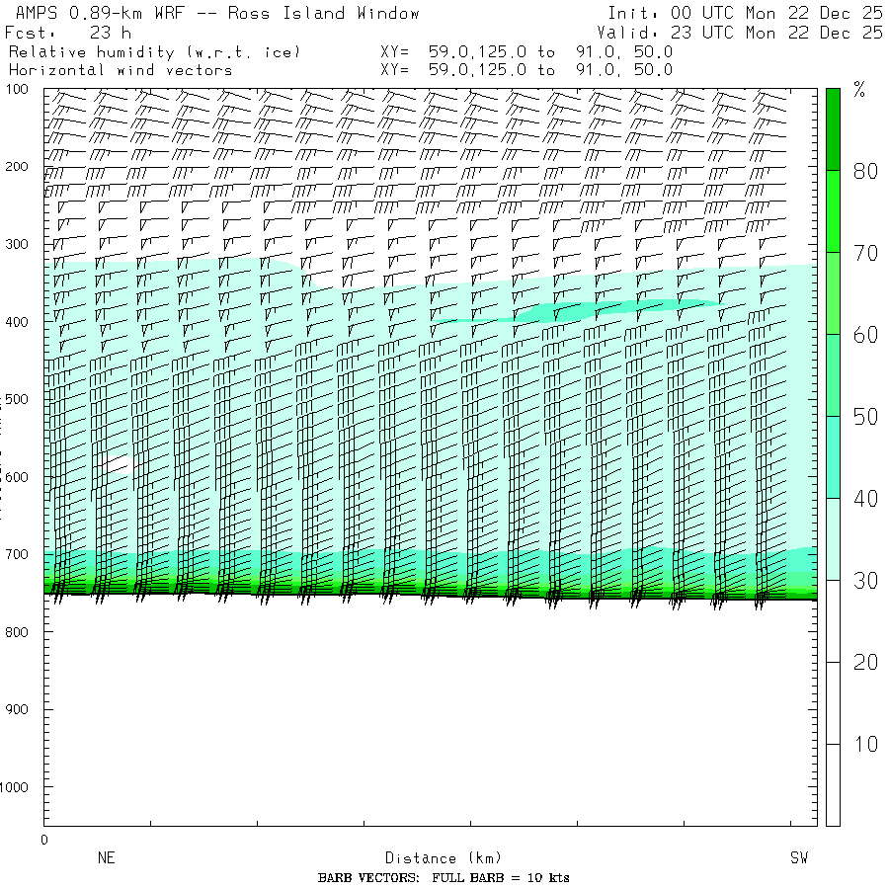Click the 'BARB VECTORS: FULL BARB = 10 kts' caption
The height and width of the screenshot is (889, 889).
(444, 878)
